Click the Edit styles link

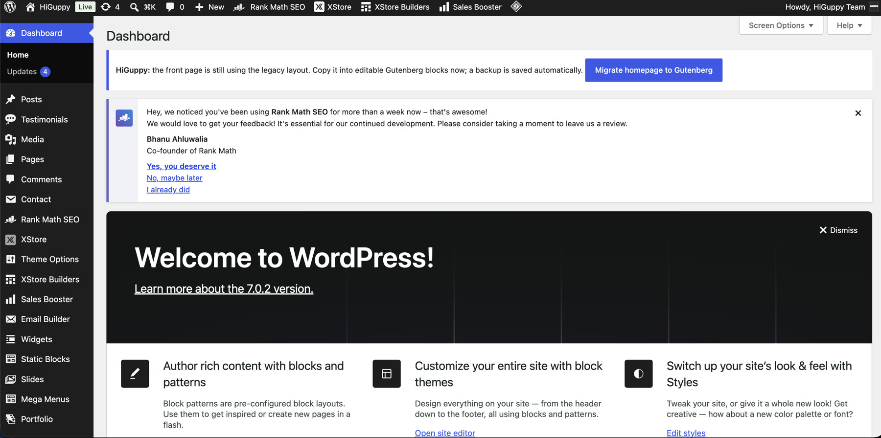tap(686, 433)
